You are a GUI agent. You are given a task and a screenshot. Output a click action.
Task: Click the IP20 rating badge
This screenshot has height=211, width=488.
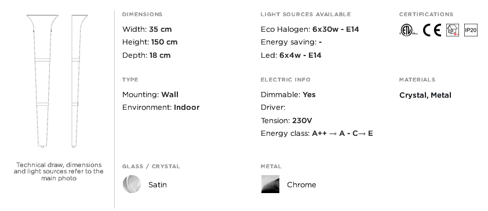[471, 30]
